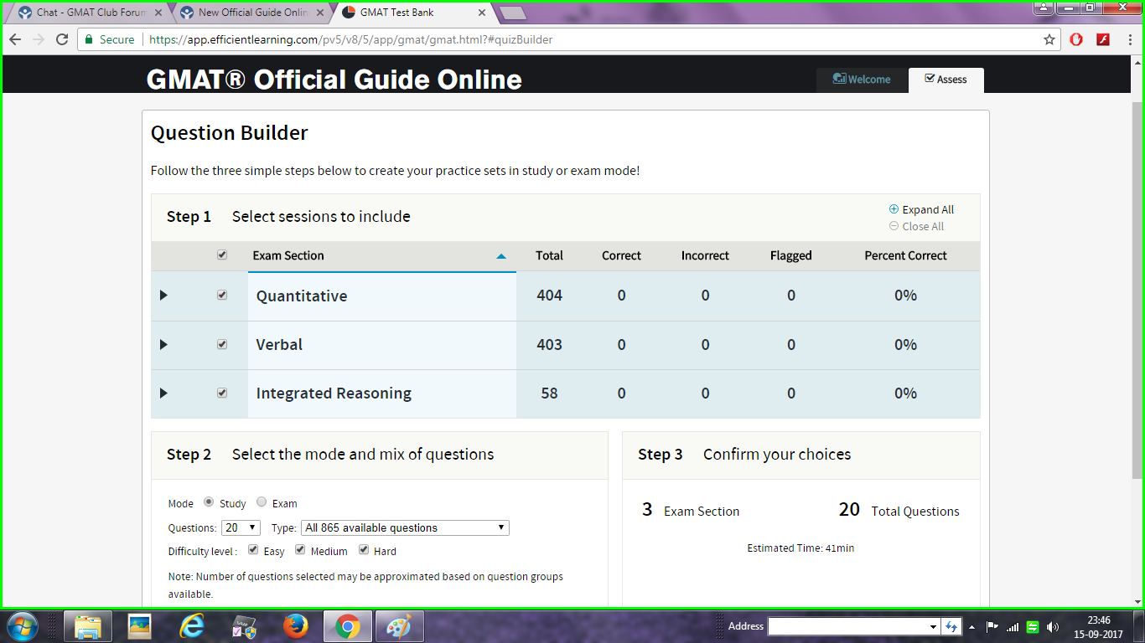
Task: Toggle the Hard difficulty checkbox
Action: [364, 550]
